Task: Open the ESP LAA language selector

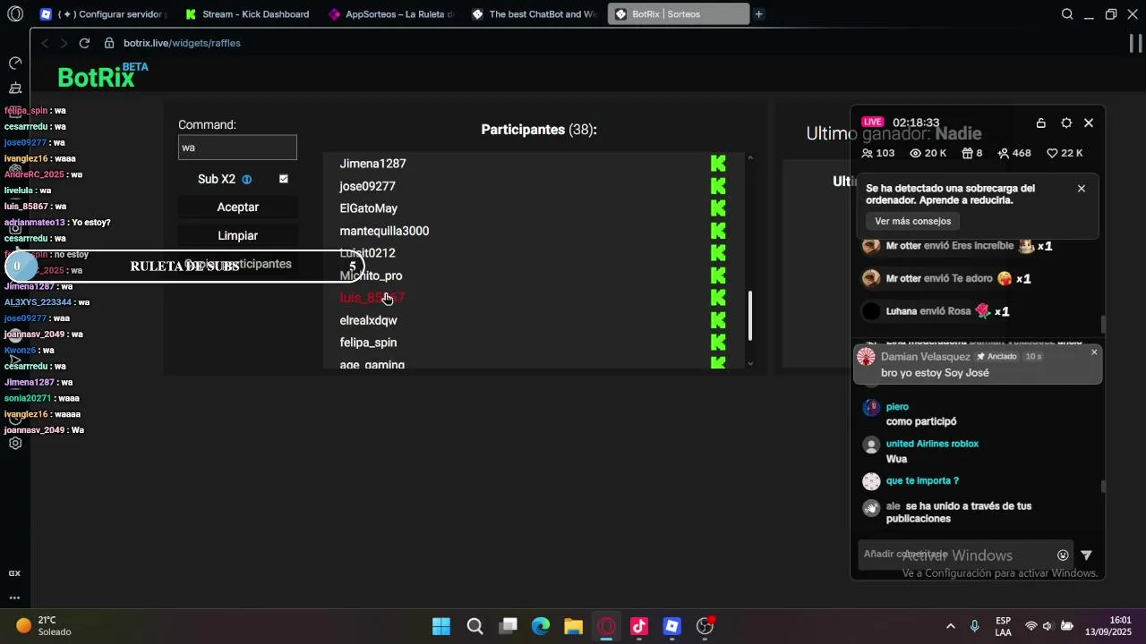Action: [x=1003, y=626]
